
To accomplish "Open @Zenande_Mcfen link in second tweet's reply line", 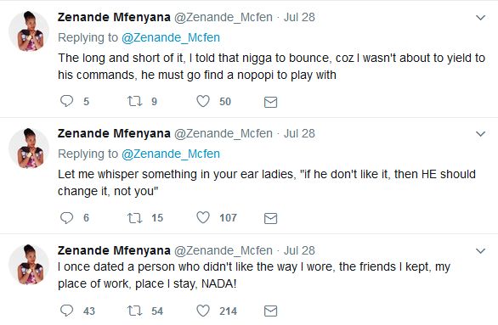I will pos(171,154).
